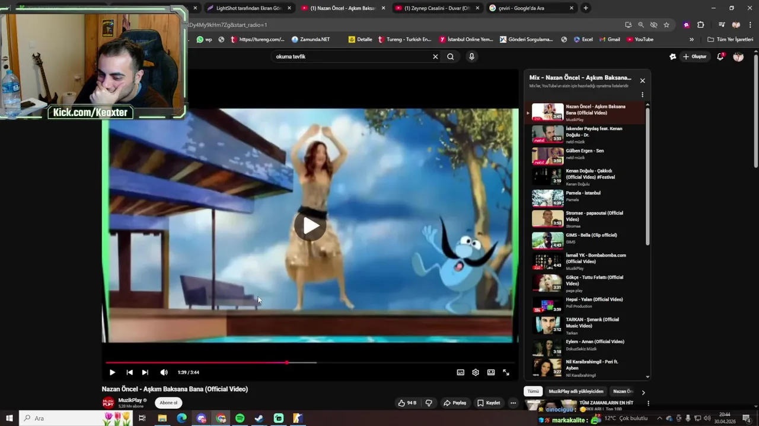Select İskender Paydaş feat. Kenan Doğulu video
Image resolution: width=759 pixels, height=426 pixels.
click(585, 135)
